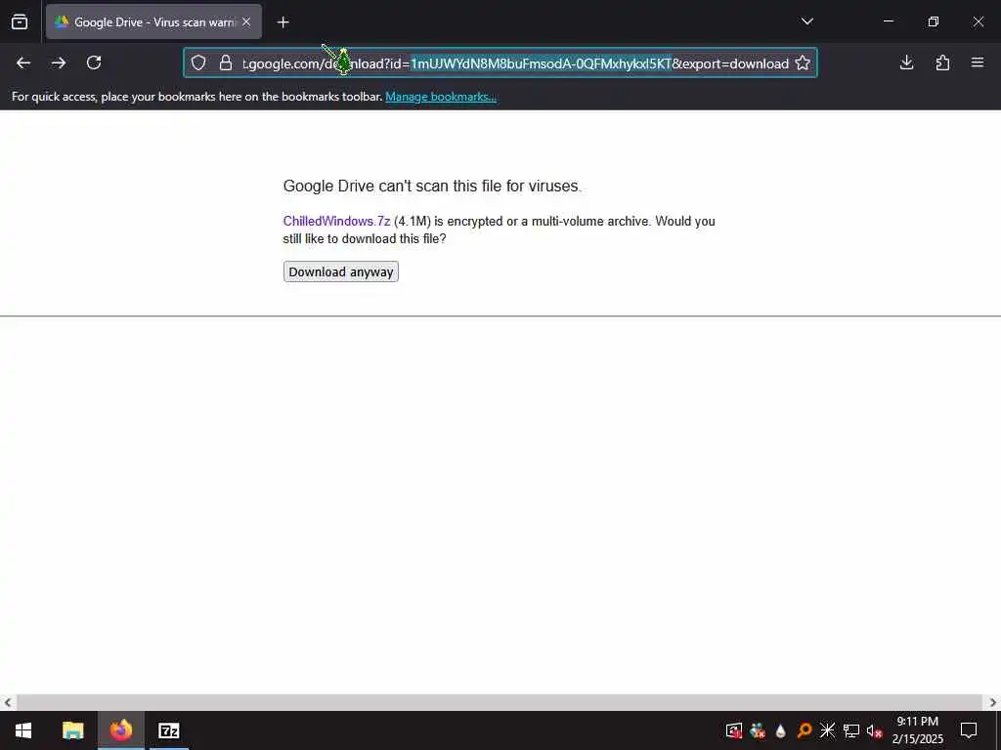The width and height of the screenshot is (1001, 750).
Task: Bookmark this page with star icon
Action: [x=803, y=63]
